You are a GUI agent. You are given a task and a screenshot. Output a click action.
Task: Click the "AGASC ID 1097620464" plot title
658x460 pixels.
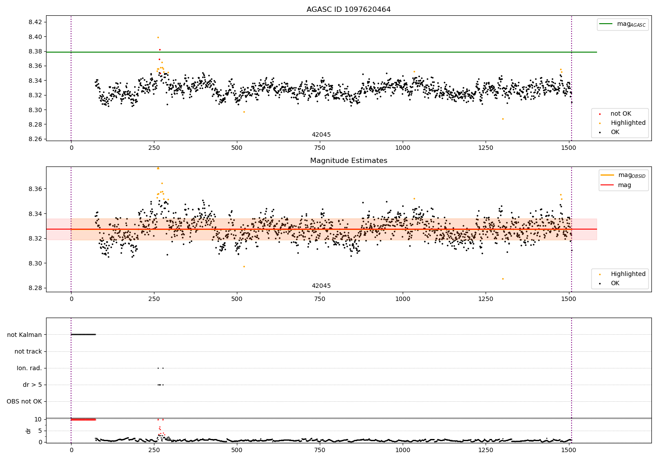[348, 9]
